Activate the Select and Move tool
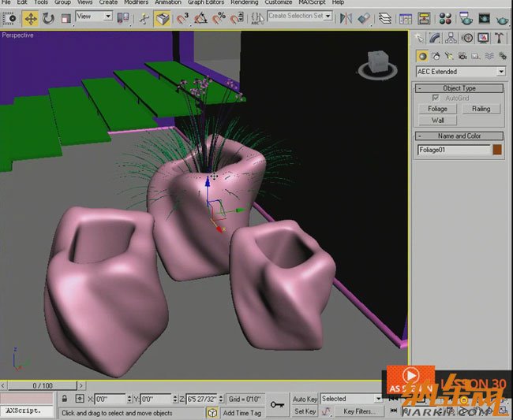513x420 pixels. (x=31, y=18)
